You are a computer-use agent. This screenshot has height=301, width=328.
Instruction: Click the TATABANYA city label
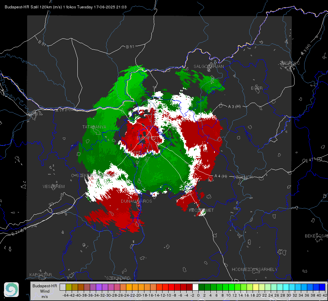pyautogui.click(x=94, y=127)
